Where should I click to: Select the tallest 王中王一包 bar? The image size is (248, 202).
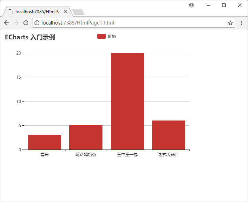(127, 101)
